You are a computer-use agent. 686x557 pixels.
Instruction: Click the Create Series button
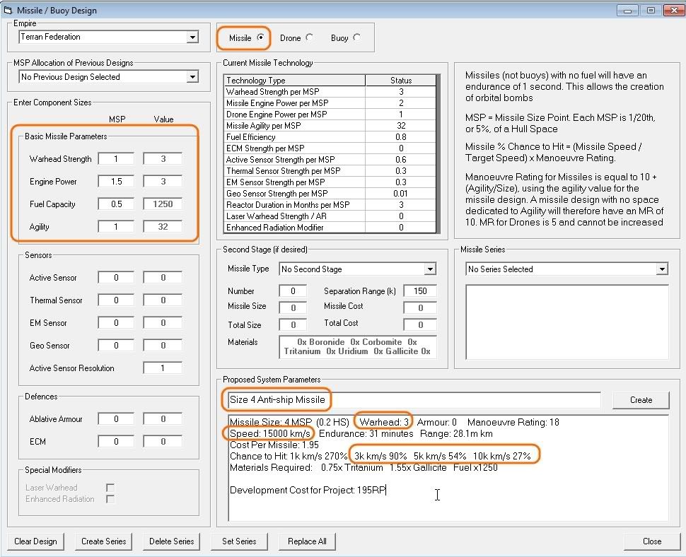(104, 541)
